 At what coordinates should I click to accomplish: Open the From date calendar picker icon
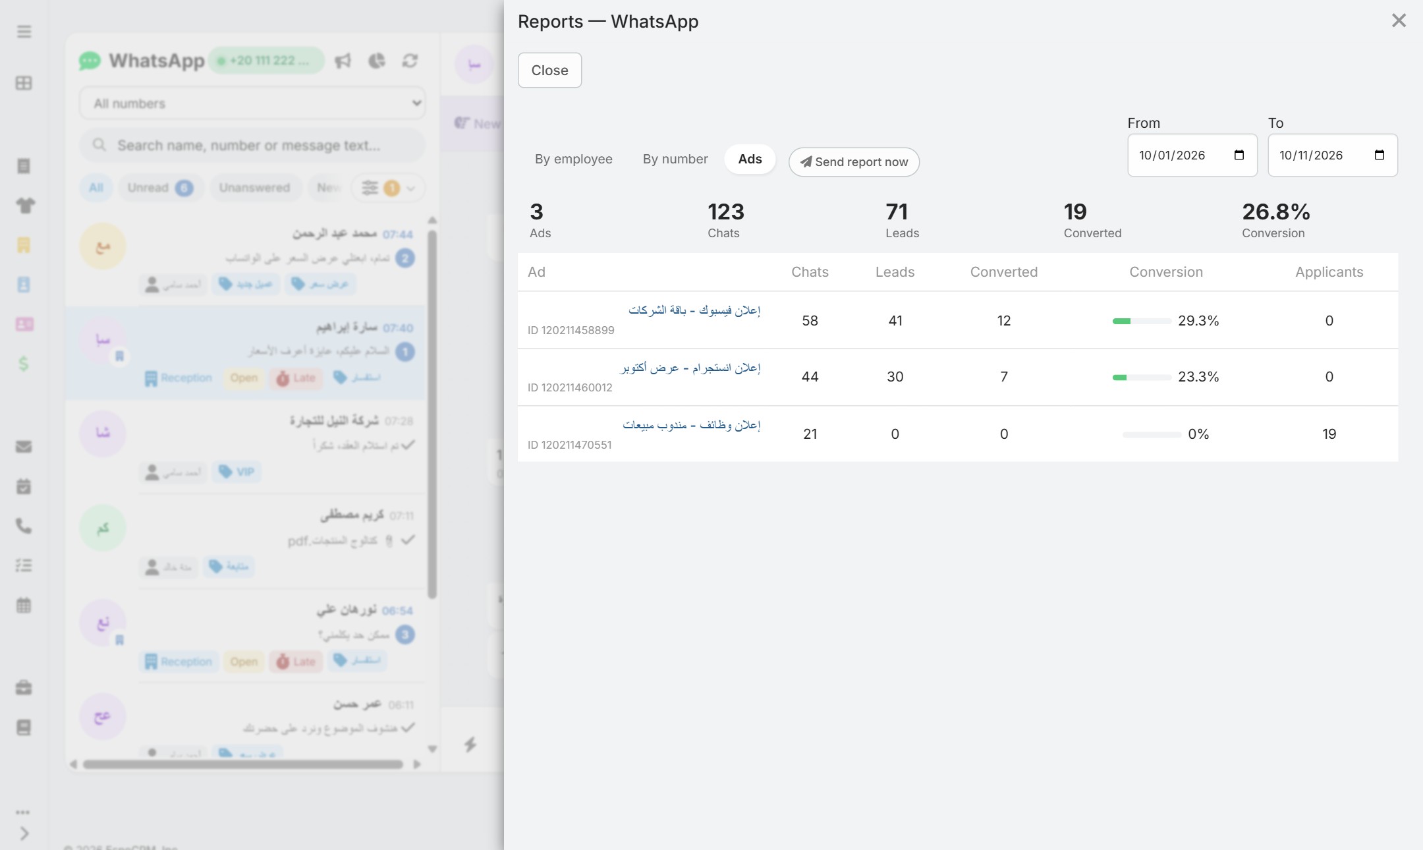click(x=1239, y=155)
